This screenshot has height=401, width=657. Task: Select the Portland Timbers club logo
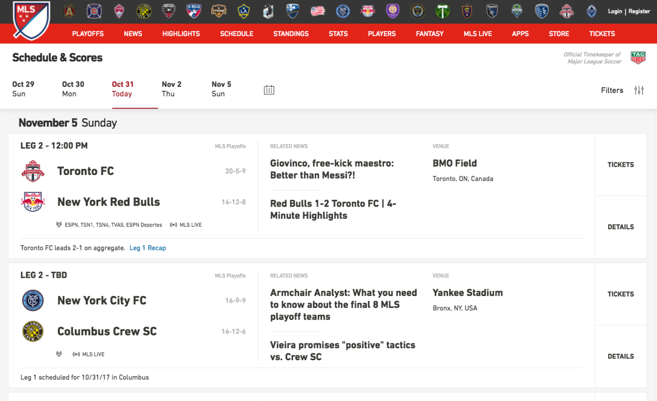pos(442,11)
